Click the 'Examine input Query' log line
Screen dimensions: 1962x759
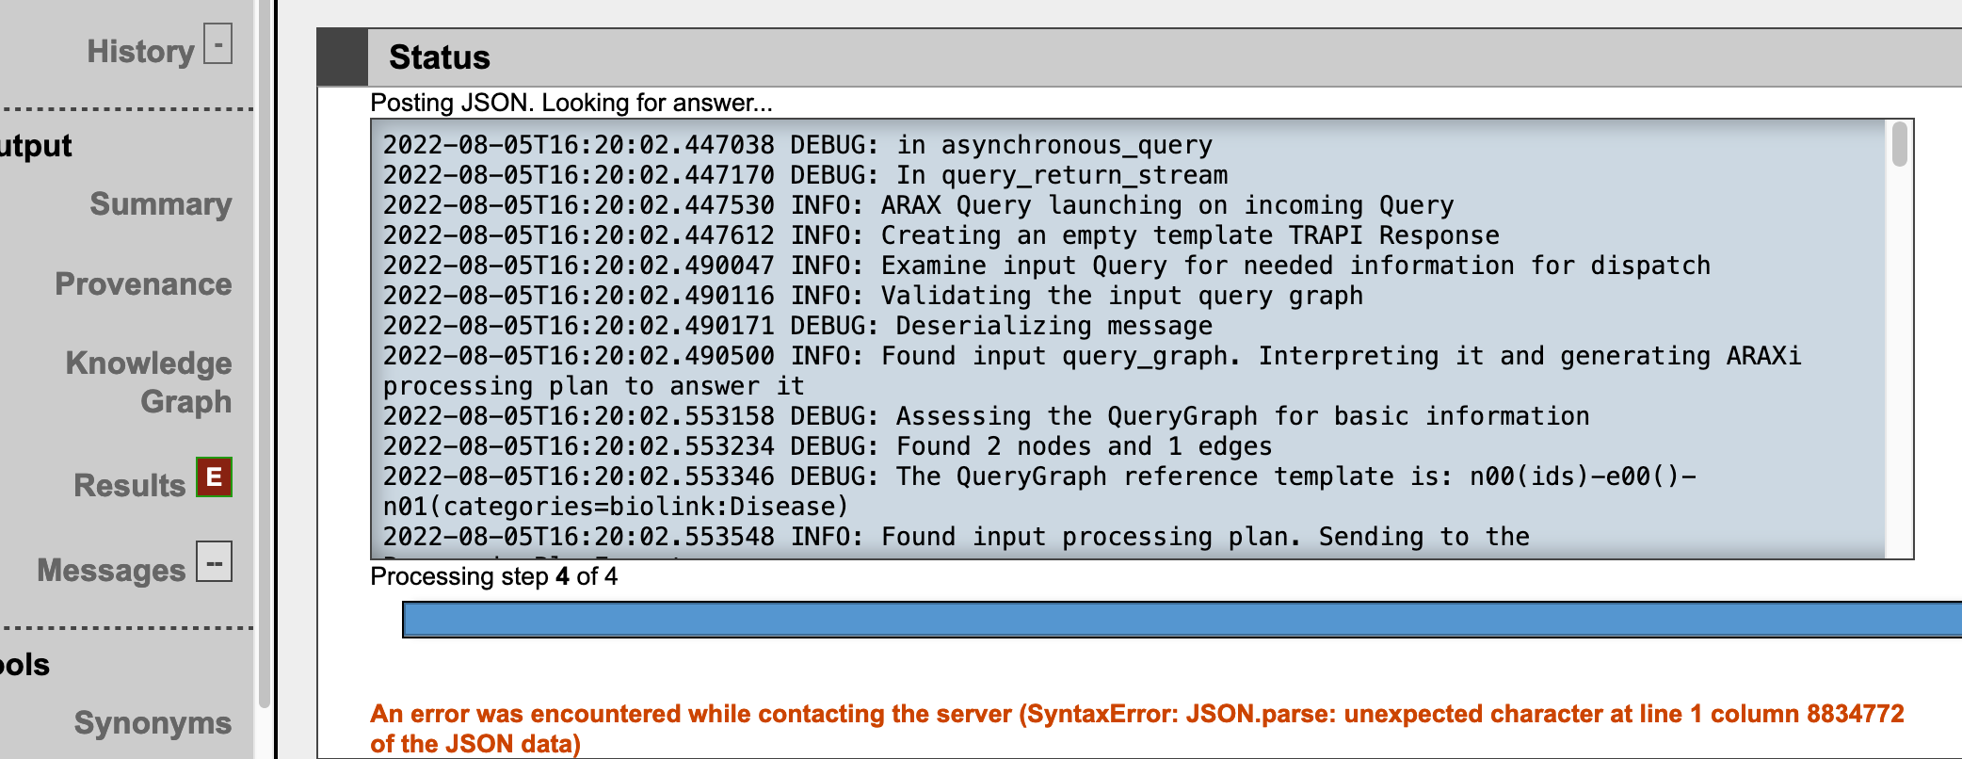coord(1046,266)
